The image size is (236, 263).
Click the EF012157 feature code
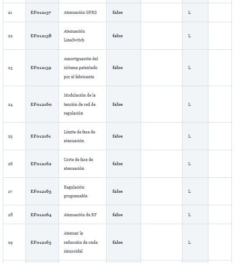coord(41,13)
